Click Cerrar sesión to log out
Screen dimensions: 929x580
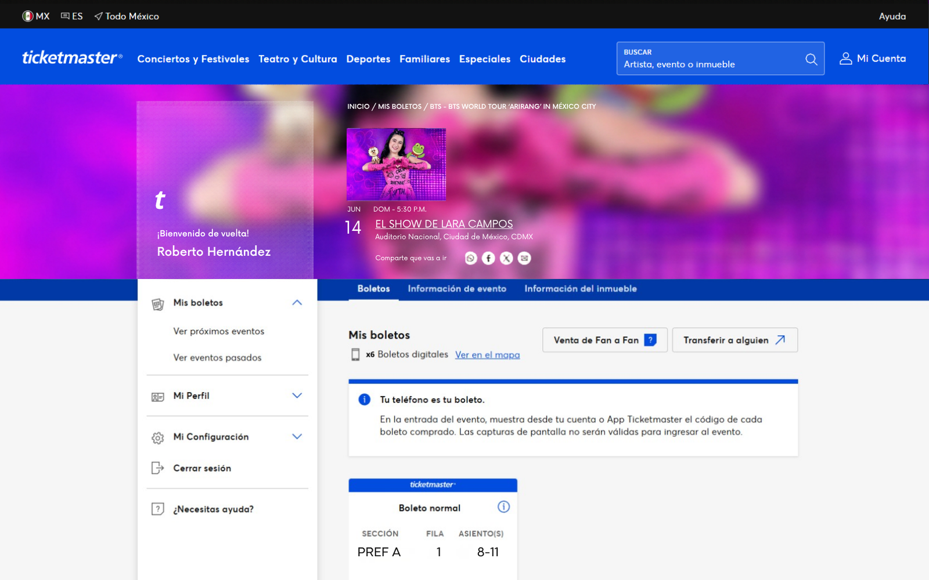coord(202,468)
